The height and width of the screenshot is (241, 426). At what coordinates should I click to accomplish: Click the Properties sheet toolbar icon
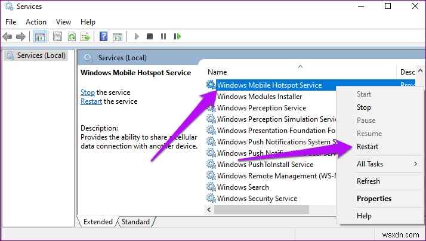click(57, 36)
